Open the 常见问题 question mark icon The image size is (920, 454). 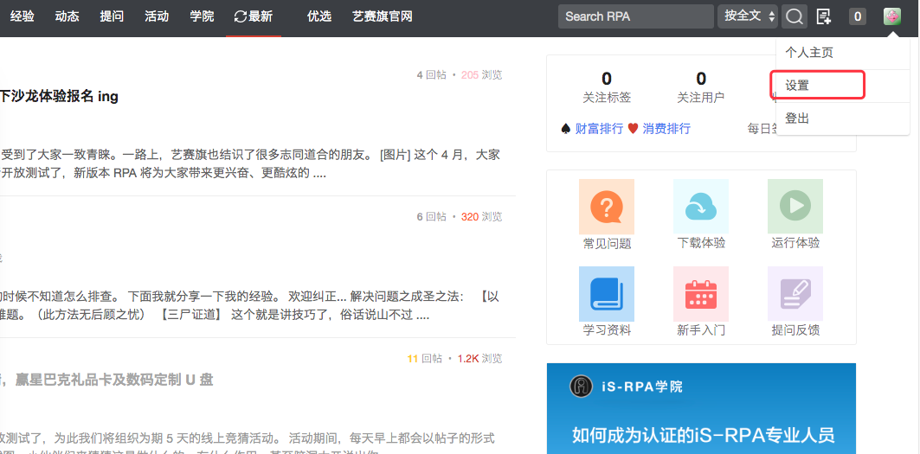[x=607, y=207]
